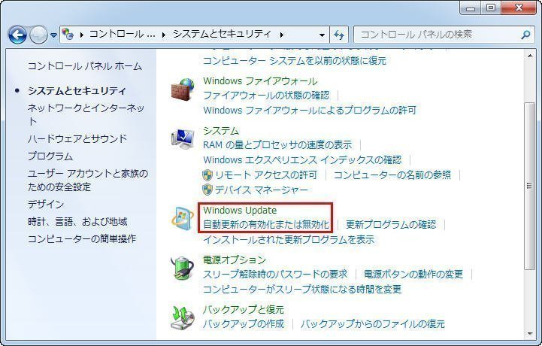Open 電源オプション heading

pyautogui.click(x=235, y=259)
